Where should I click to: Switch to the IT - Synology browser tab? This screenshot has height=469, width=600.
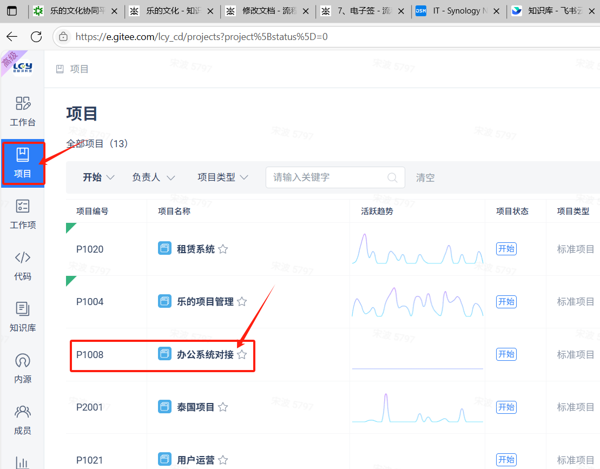(x=459, y=11)
